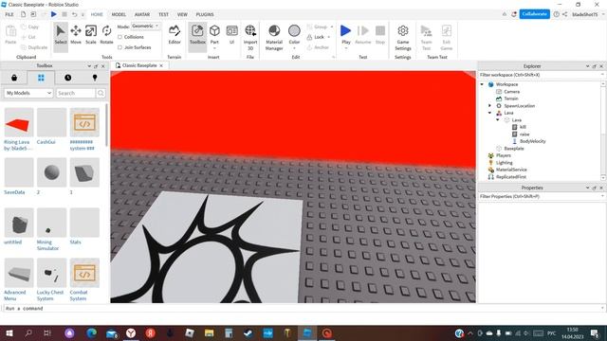
Task: Switch to the PLUGINS ribbon tab
Action: [x=205, y=14]
